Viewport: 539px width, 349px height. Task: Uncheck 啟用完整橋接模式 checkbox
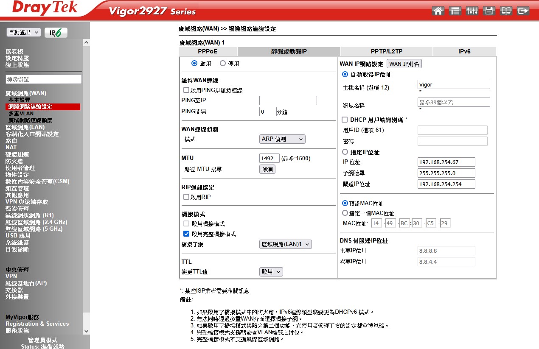(186, 234)
